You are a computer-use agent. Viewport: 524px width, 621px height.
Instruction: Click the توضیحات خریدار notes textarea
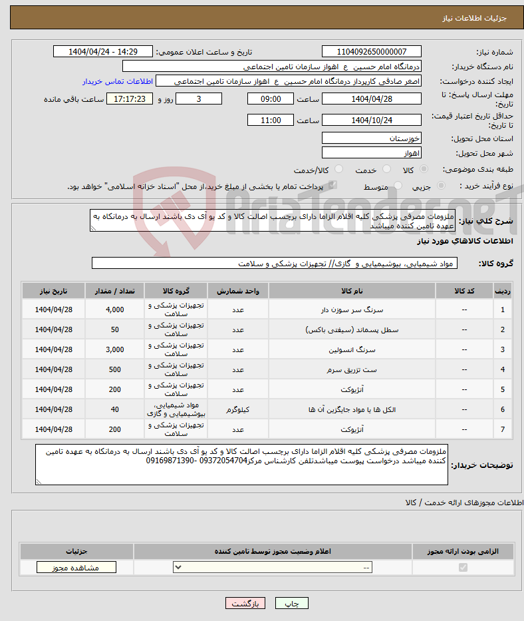click(241, 464)
